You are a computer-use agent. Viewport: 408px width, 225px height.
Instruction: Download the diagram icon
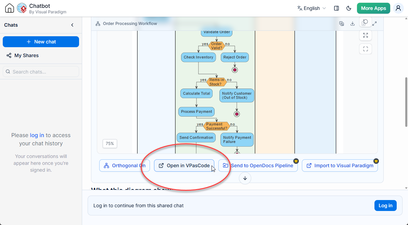tap(353, 24)
